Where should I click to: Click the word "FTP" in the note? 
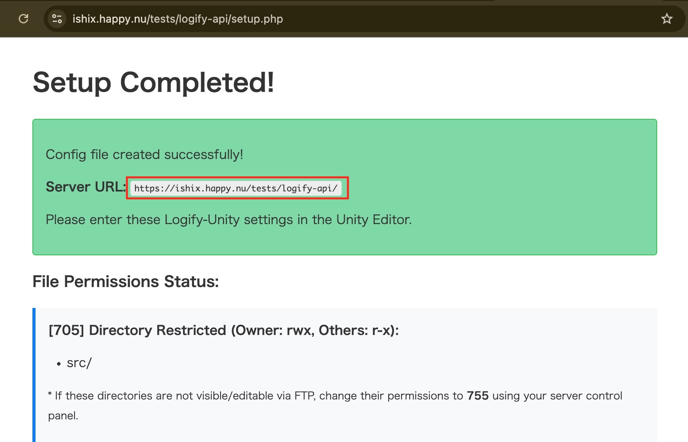tap(305, 396)
